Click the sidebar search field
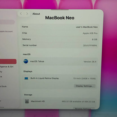This screenshot has width=117, height=117. click(7, 22)
